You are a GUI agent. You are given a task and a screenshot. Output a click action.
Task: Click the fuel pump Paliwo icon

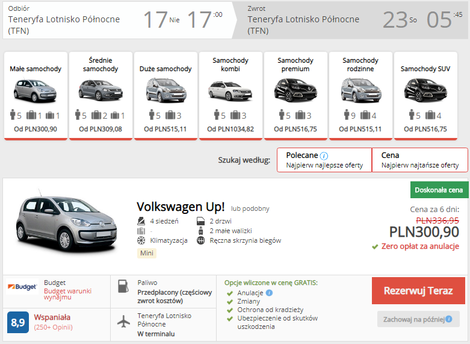(123, 286)
